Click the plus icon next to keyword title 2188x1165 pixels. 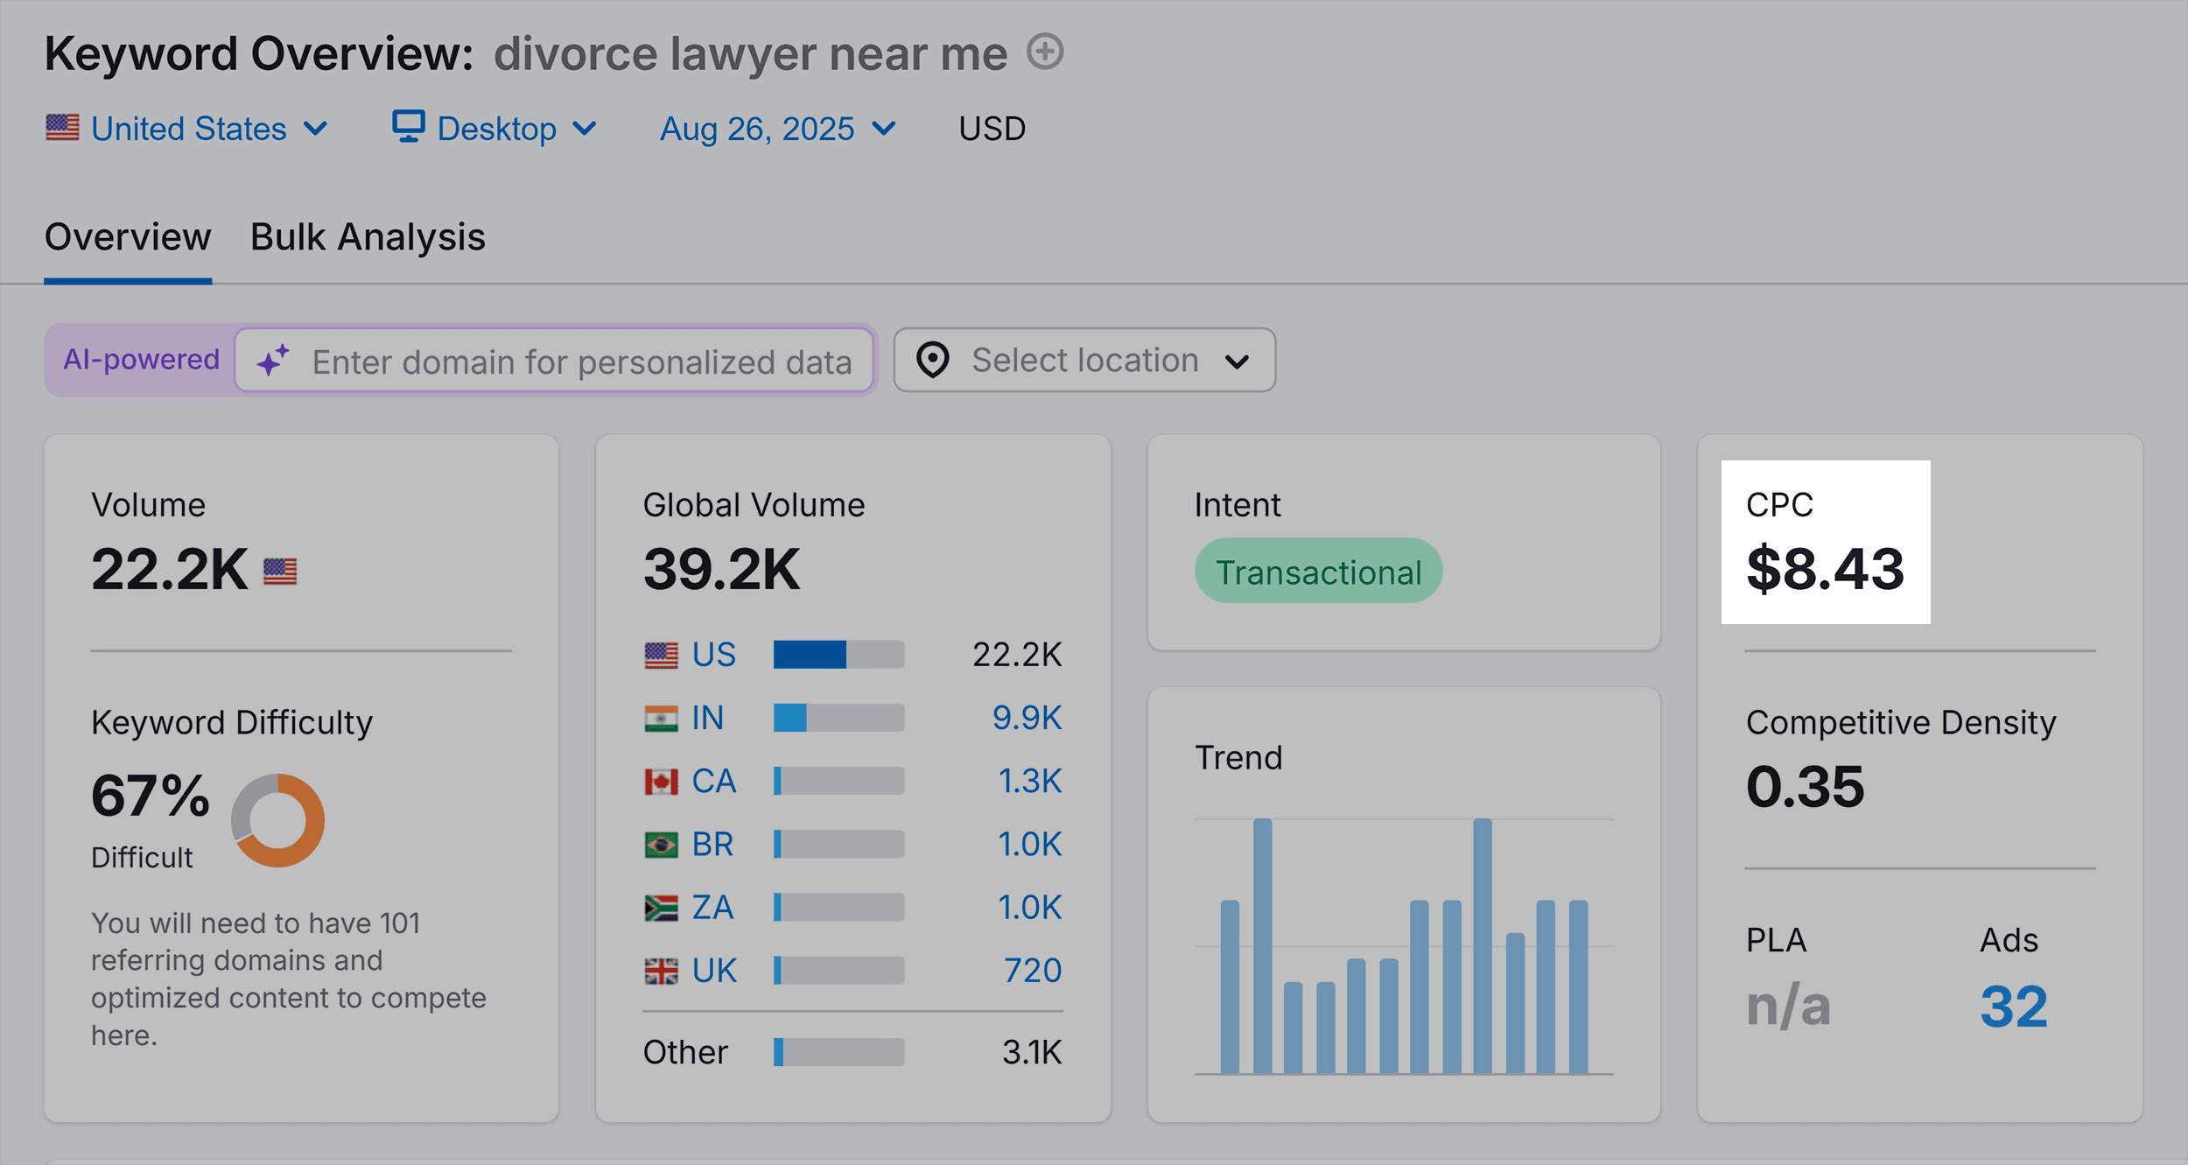point(1044,52)
